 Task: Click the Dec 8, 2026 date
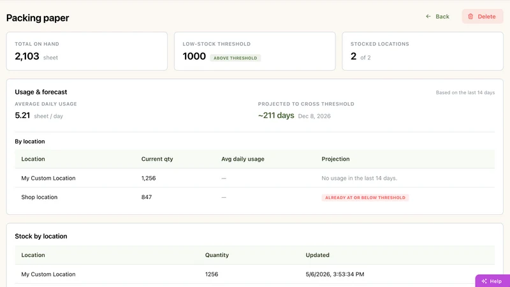314,116
